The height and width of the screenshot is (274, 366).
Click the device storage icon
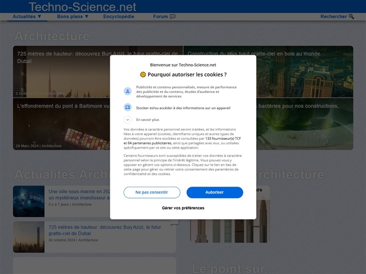[128, 107]
